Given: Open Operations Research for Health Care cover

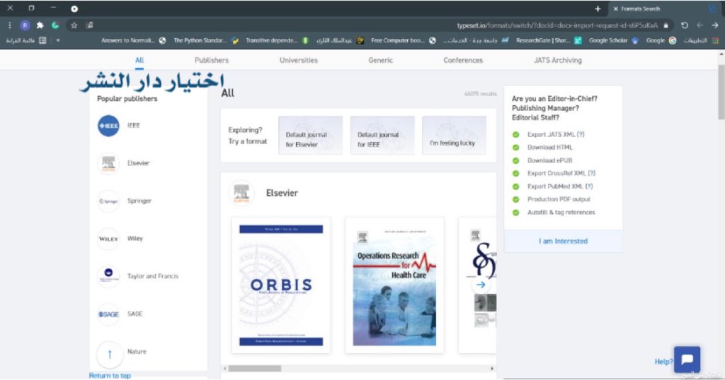Looking at the screenshot, I should (394, 285).
